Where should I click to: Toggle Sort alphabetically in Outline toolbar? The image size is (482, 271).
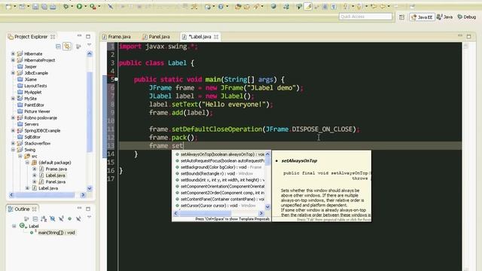point(44,219)
